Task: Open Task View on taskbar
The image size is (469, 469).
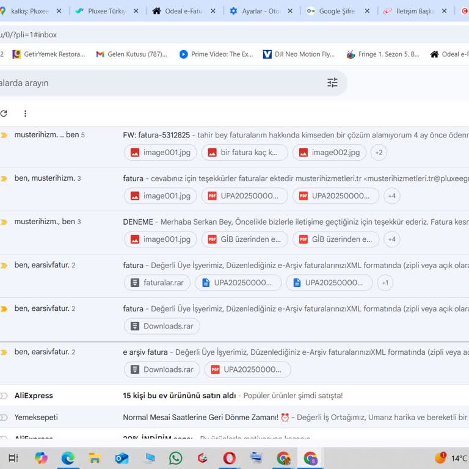Action: [x=13, y=458]
